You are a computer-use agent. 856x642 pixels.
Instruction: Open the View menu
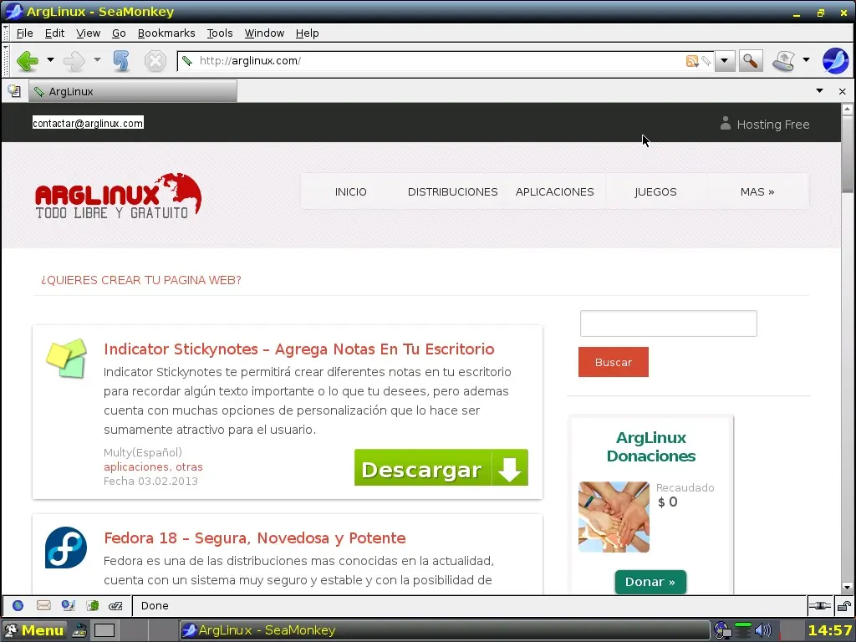point(88,33)
